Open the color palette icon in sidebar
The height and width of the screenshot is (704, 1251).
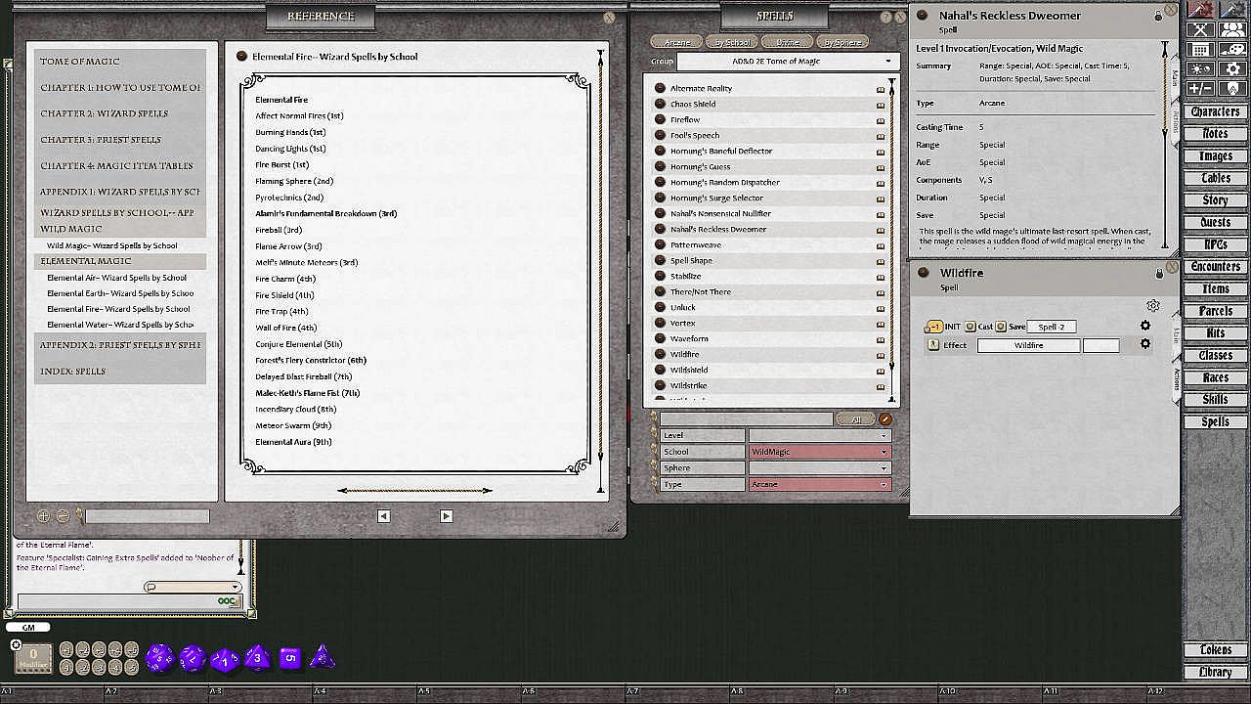(1232, 49)
